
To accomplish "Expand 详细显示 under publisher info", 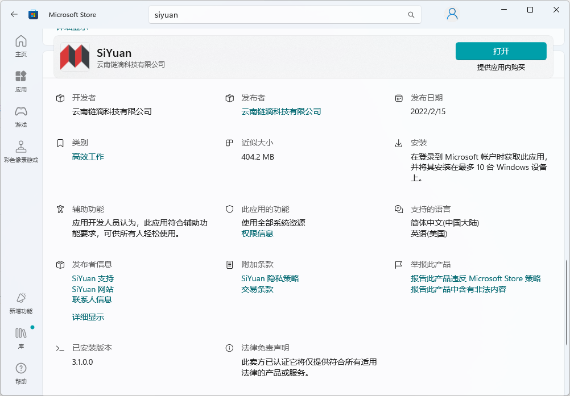I will tap(88, 317).
